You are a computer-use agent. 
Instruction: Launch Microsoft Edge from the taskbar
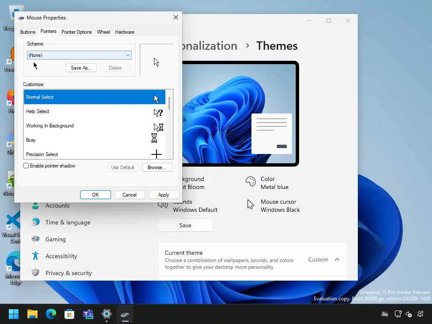[x=51, y=314]
